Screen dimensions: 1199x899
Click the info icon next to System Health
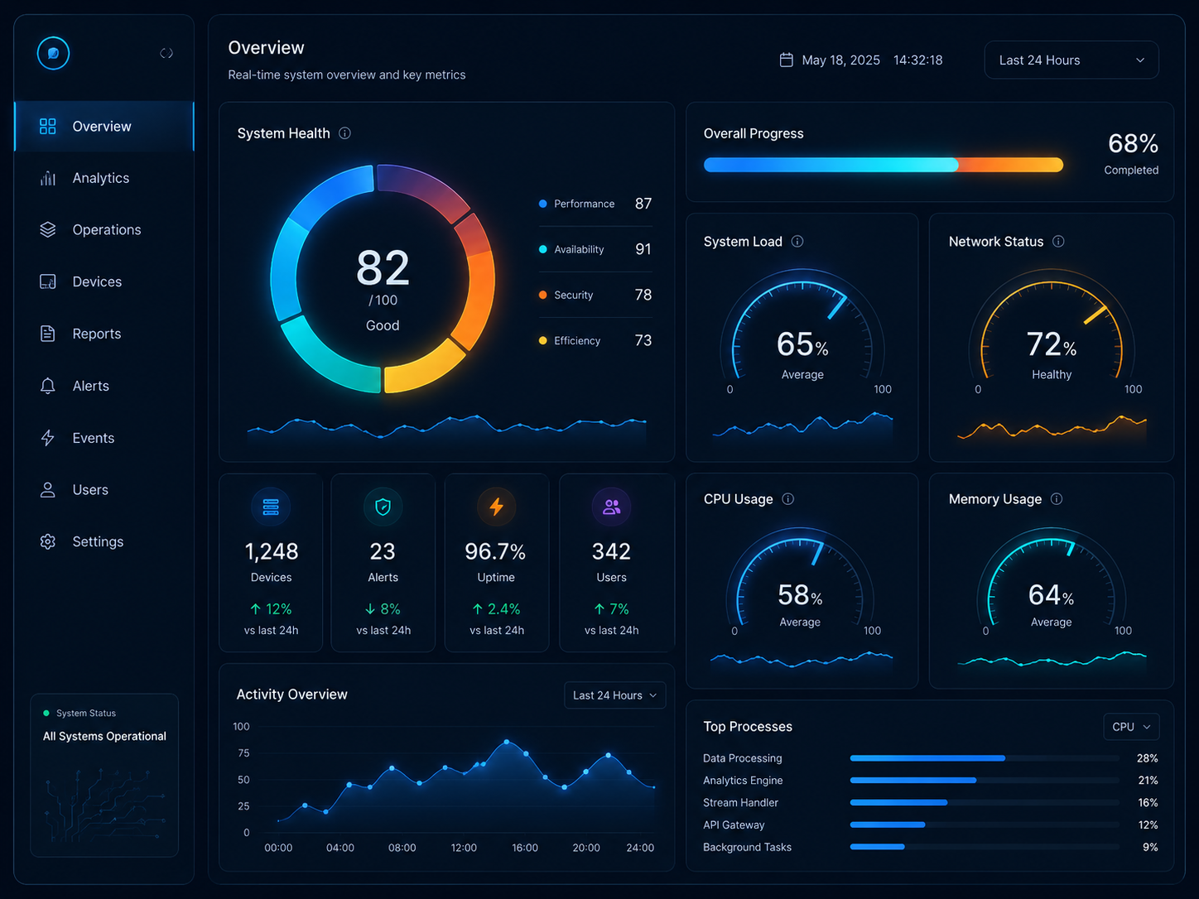[x=344, y=133]
